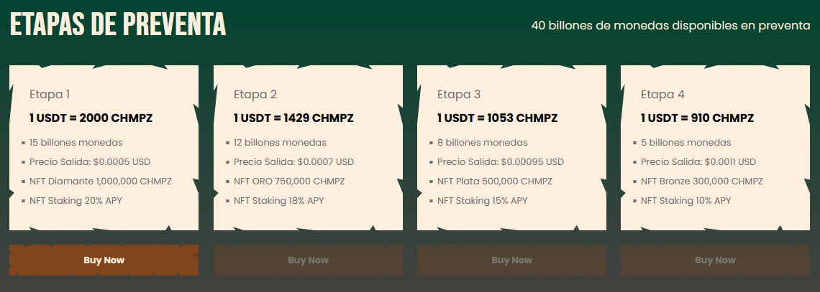Image resolution: width=820 pixels, height=292 pixels.
Task: Select the Etapa 2 card title
Action: (255, 95)
